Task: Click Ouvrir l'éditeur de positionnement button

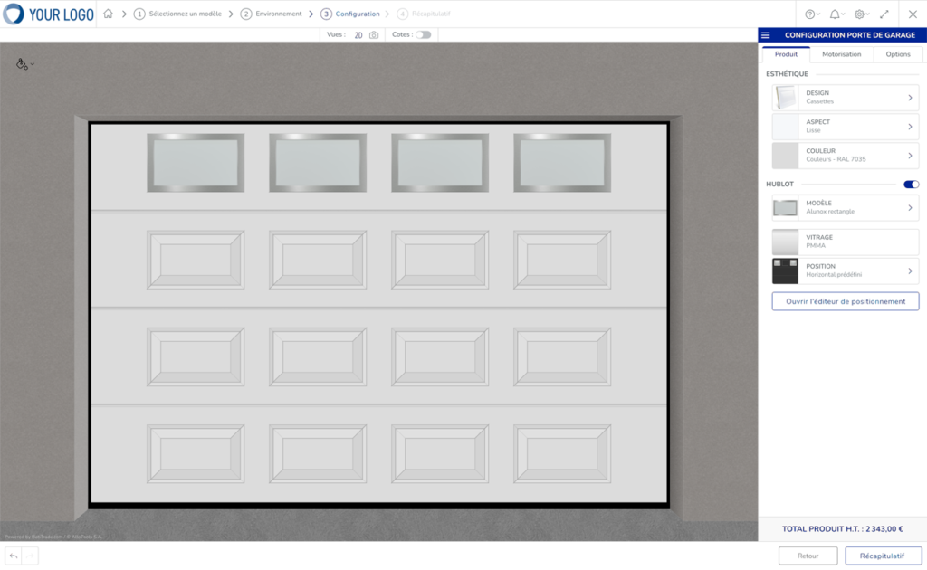Action: click(845, 301)
